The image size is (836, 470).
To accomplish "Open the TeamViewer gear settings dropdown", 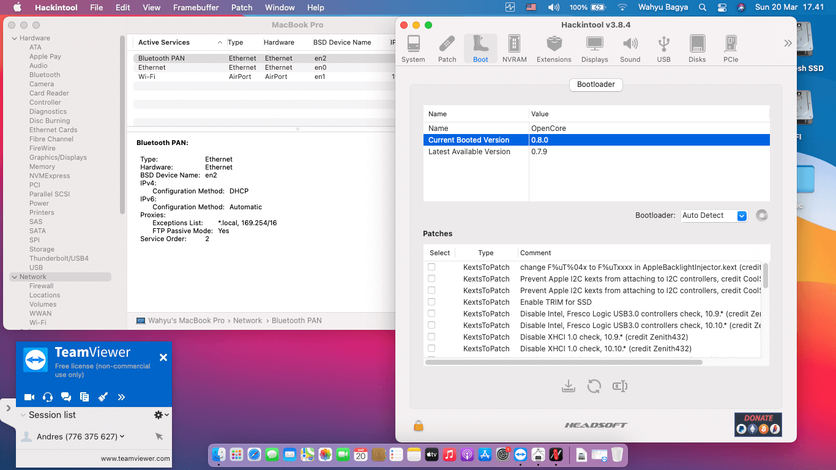I will click(162, 415).
